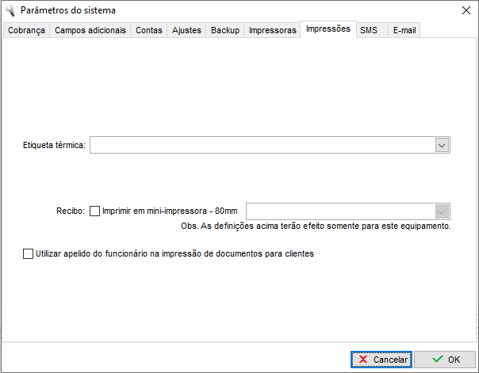Click the Parâmetros do sistema title bar
Screen dimensions: 479x373
click(x=238, y=10)
